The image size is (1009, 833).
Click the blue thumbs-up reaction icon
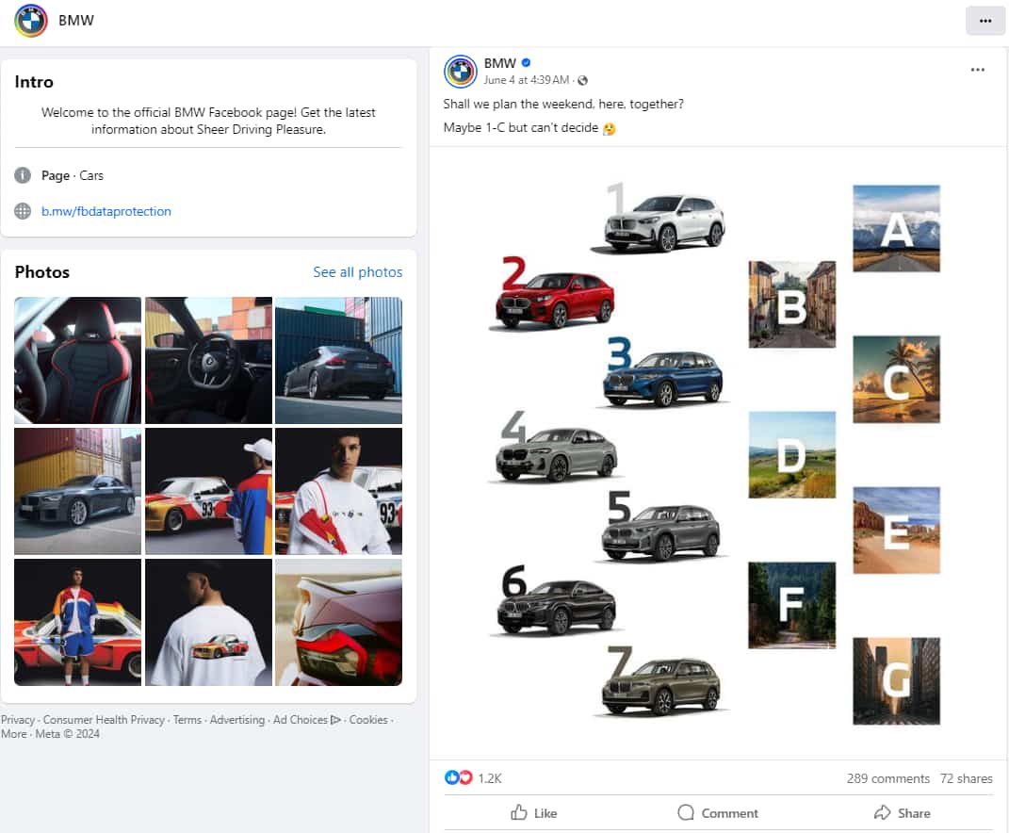(x=452, y=777)
